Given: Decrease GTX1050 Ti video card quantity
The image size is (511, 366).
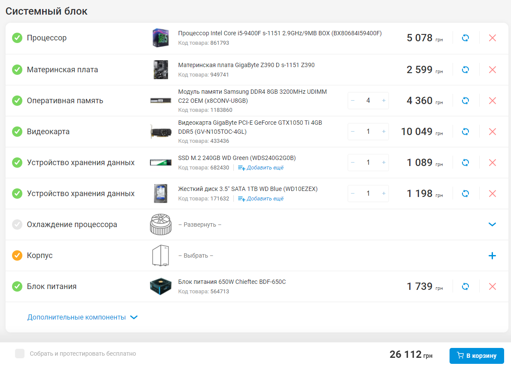Looking at the screenshot, I should point(352,132).
